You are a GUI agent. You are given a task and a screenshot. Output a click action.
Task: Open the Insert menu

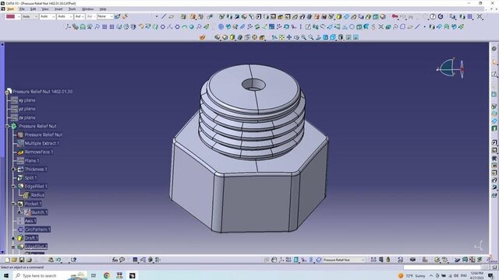tap(58, 9)
